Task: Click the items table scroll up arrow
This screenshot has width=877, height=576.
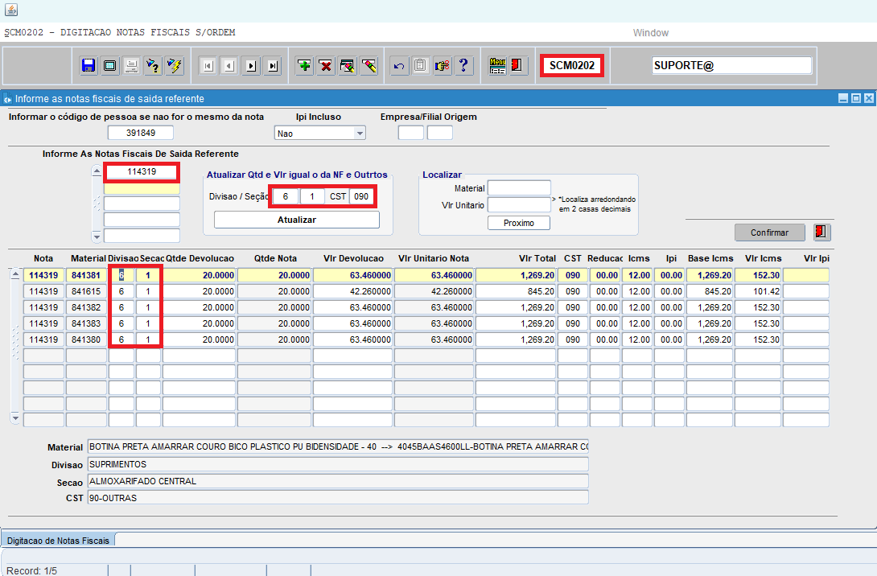Action: [15, 274]
